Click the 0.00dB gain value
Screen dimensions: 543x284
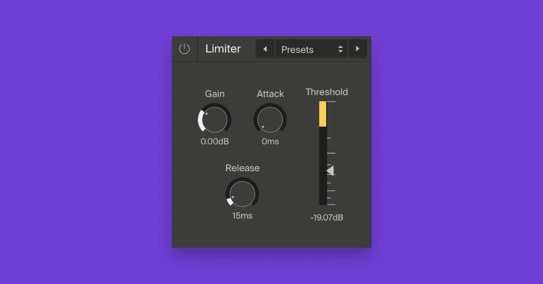(214, 141)
